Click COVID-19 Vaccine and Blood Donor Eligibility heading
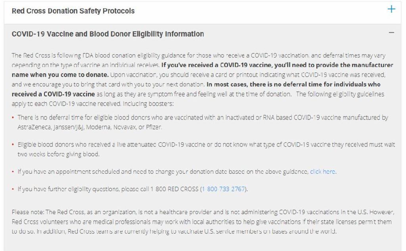 pyautogui.click(x=108, y=34)
